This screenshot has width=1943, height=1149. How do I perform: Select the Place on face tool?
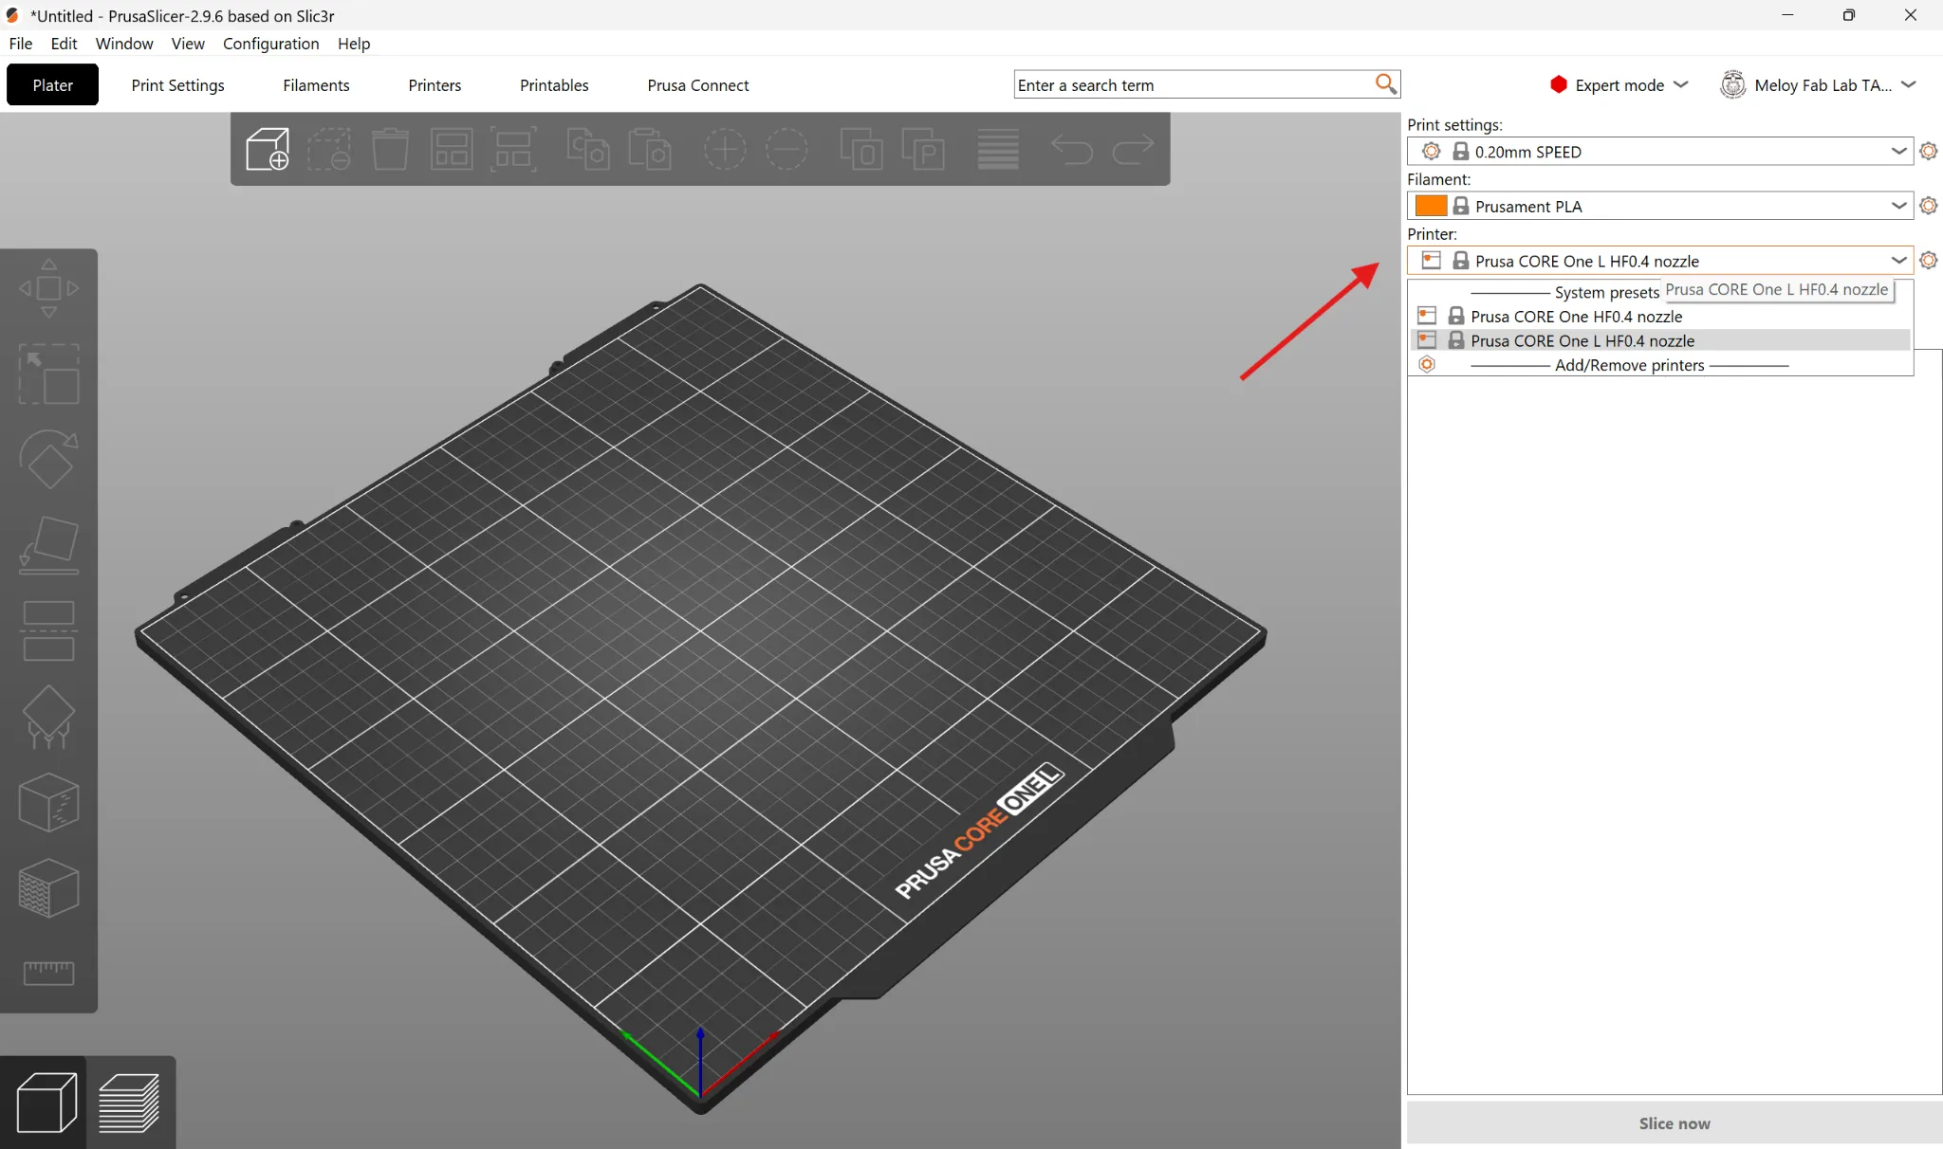point(48,545)
